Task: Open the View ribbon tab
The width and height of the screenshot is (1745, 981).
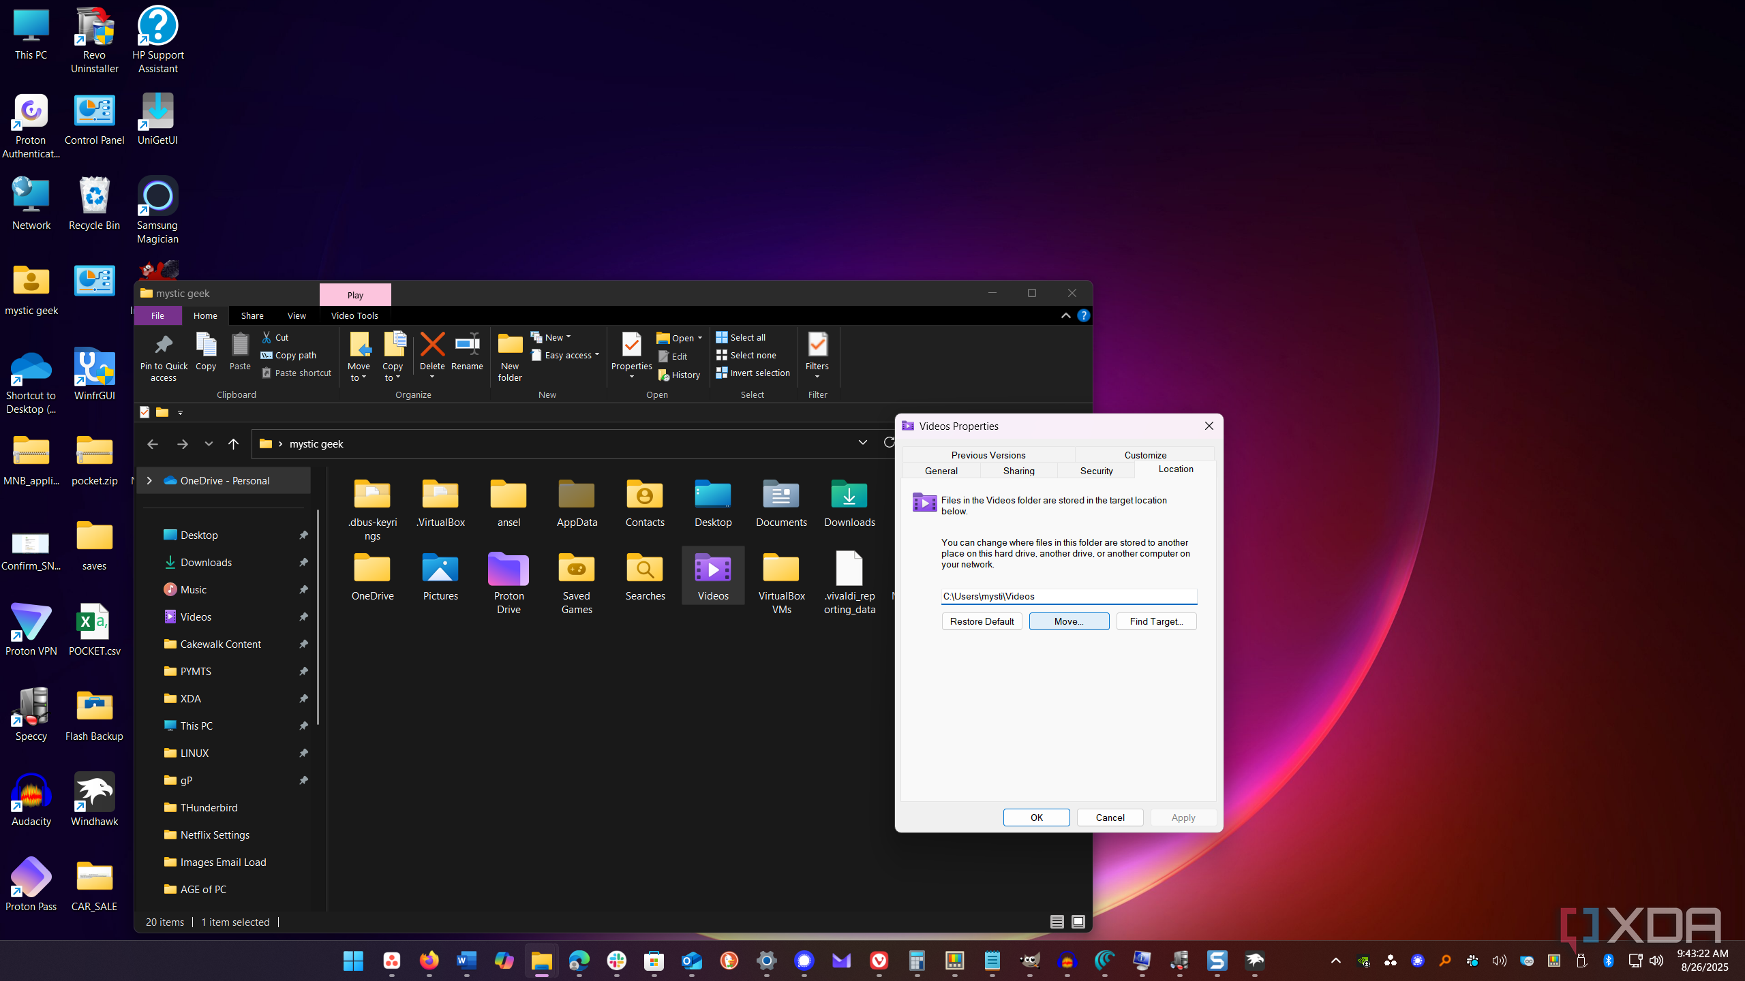Action: click(297, 315)
